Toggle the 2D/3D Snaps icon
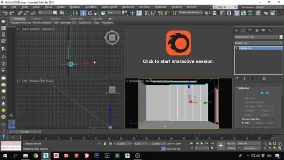Image resolution: width=284 pixels, height=160 pixels. pyautogui.click(x=147, y=13)
